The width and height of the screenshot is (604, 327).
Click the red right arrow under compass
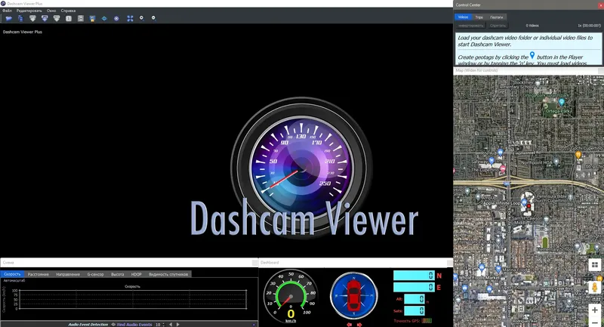(359, 325)
